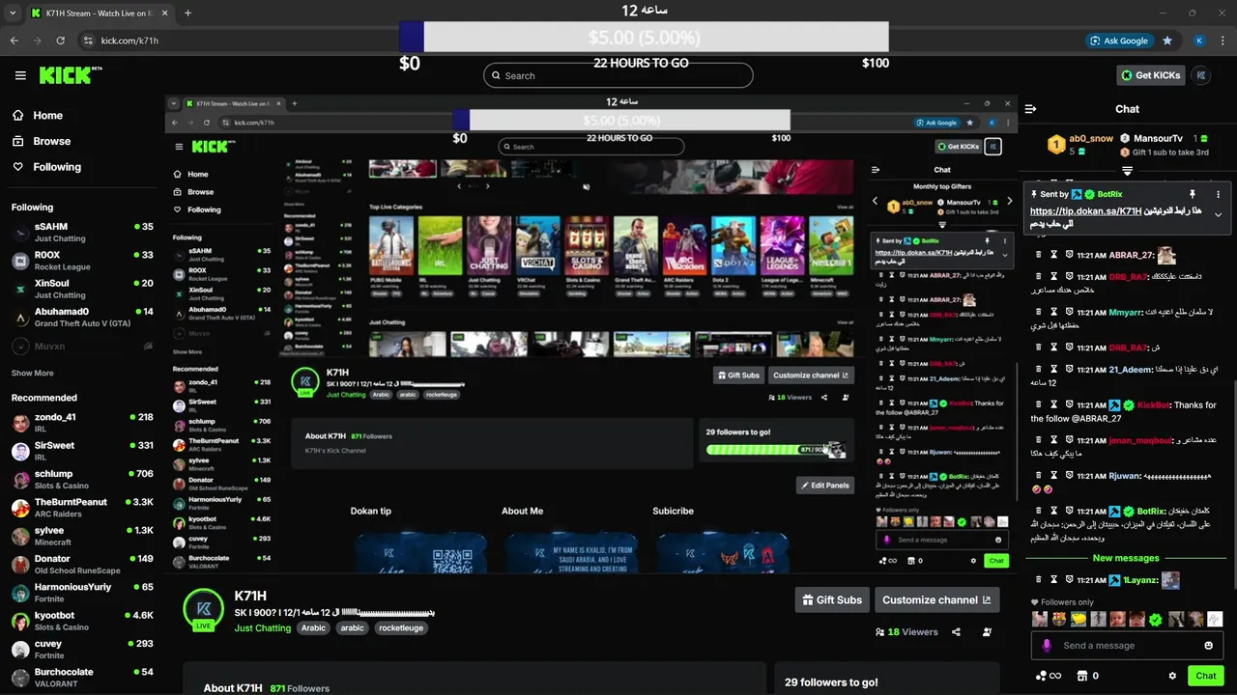Select the rocketleuge tag
This screenshot has height=695, width=1237.
pyautogui.click(x=402, y=627)
